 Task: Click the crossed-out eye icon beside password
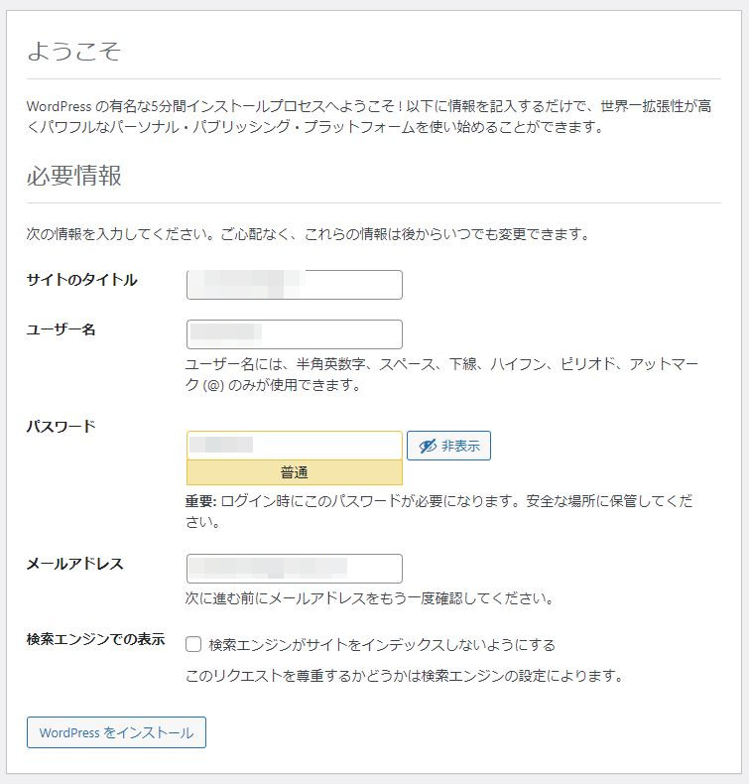[x=428, y=447]
